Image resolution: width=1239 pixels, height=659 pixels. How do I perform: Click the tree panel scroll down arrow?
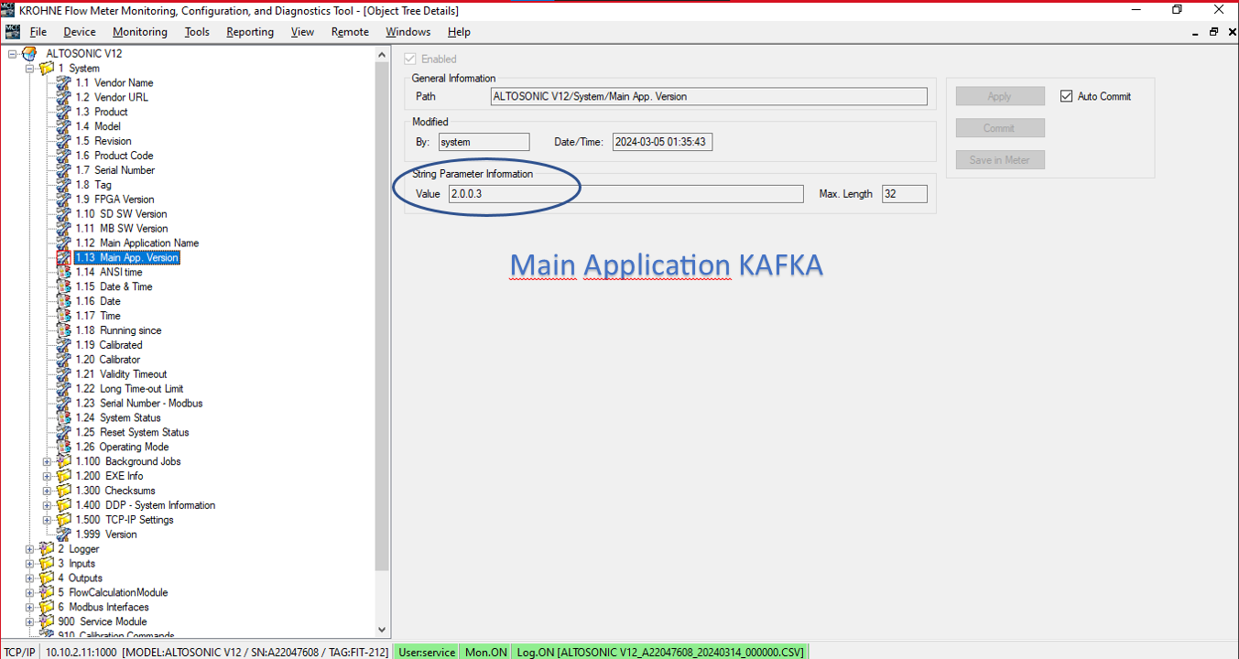coord(383,629)
